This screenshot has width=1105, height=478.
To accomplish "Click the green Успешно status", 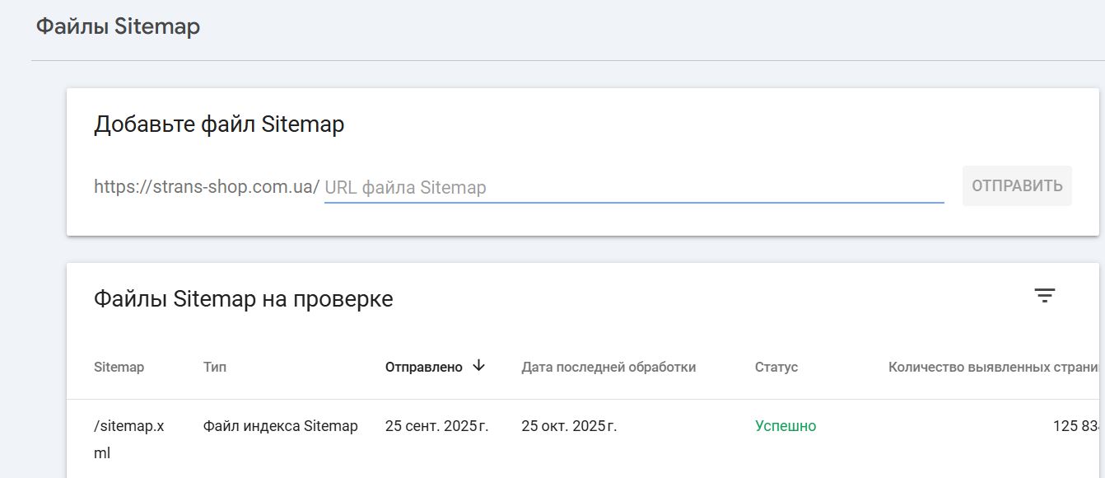I will tap(786, 426).
